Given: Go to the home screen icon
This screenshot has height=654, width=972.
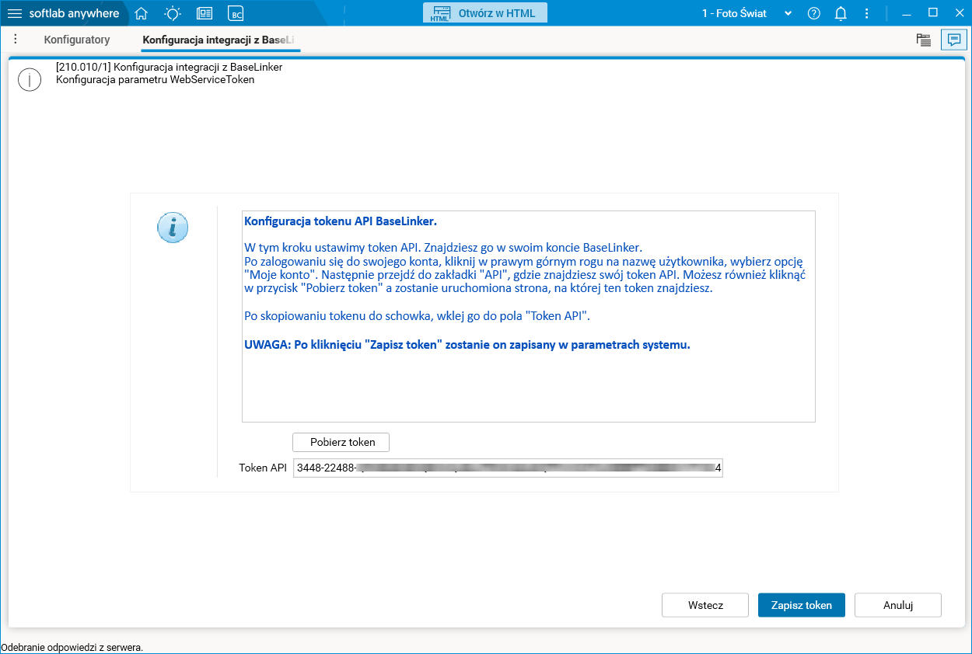Looking at the screenshot, I should tap(141, 13).
